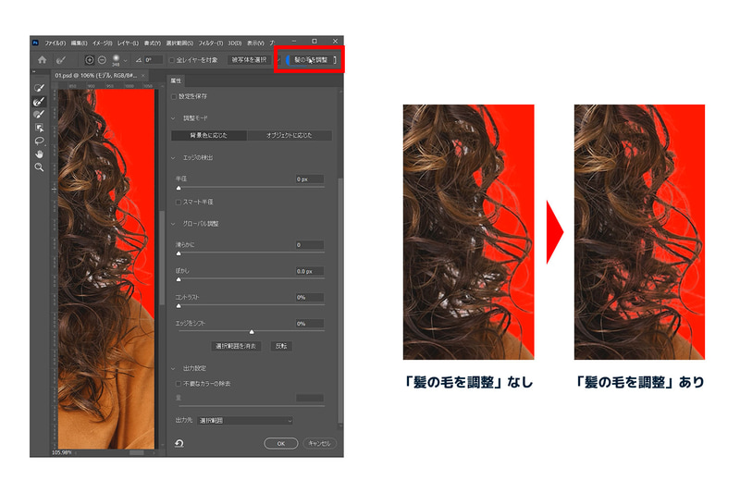Open the 書式 menu

pos(153,43)
